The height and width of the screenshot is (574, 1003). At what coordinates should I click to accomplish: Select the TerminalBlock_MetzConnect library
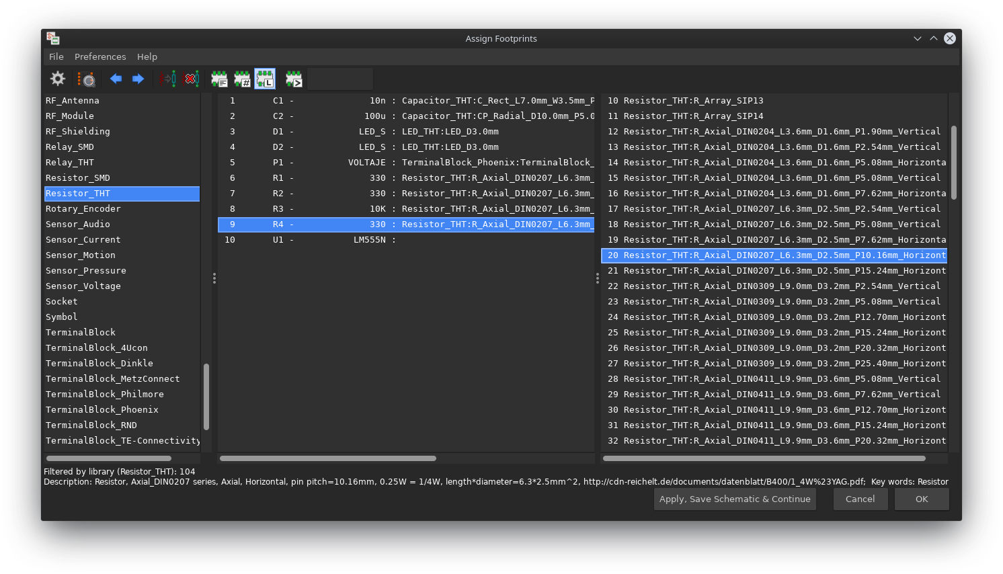(x=122, y=378)
